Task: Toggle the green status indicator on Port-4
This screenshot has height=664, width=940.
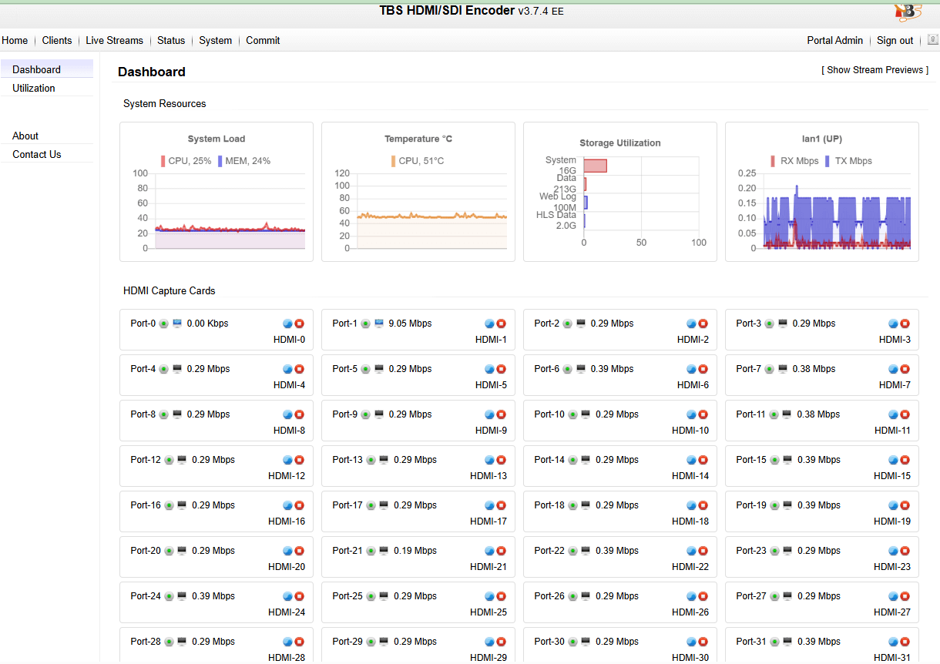Action: coord(163,370)
